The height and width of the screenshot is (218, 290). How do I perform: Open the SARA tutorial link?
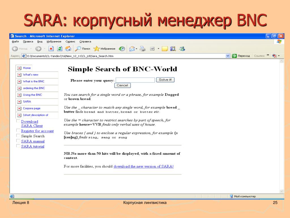pyautogui.click(x=33, y=146)
